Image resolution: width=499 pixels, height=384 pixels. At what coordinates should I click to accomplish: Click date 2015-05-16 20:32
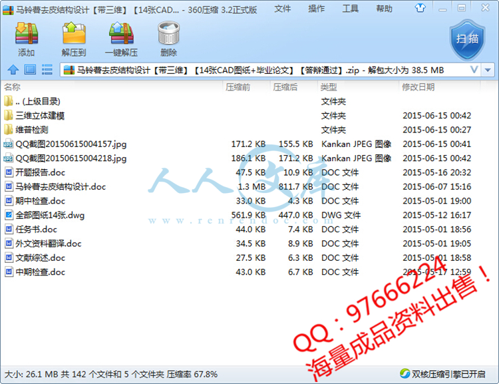pos(437,172)
